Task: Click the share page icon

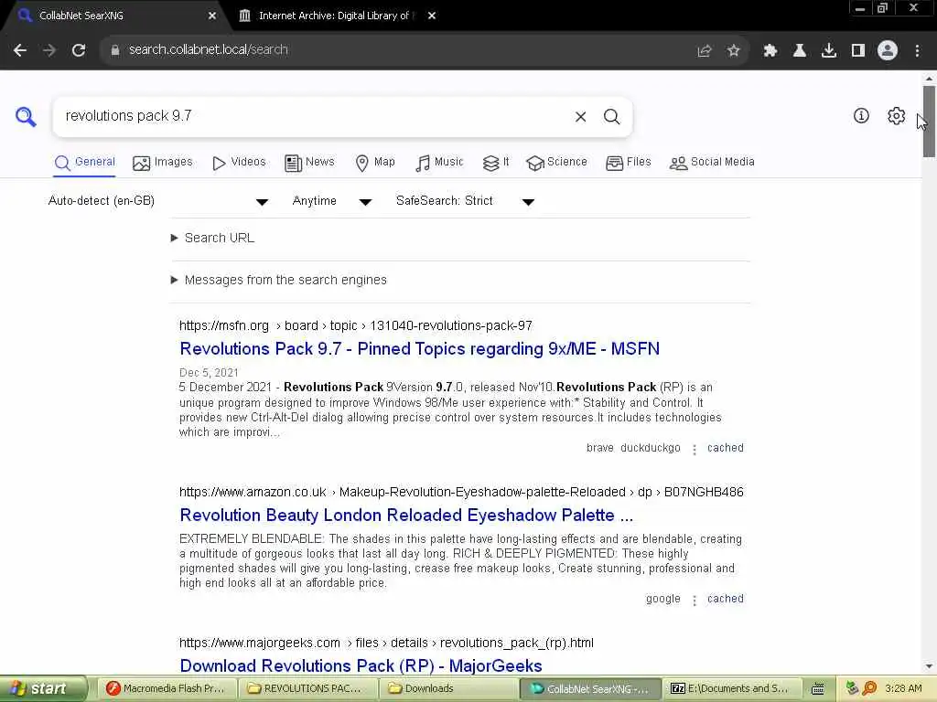Action: [x=705, y=51]
